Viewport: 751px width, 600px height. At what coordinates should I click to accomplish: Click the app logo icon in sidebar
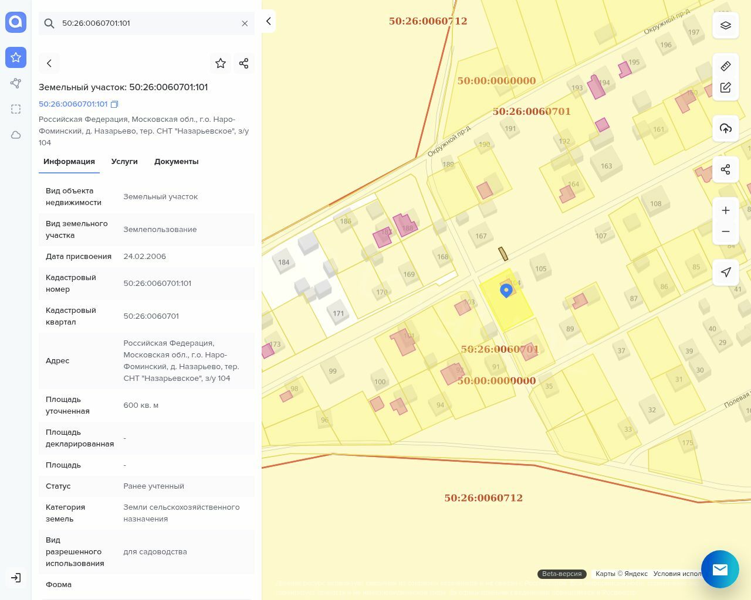(x=16, y=22)
